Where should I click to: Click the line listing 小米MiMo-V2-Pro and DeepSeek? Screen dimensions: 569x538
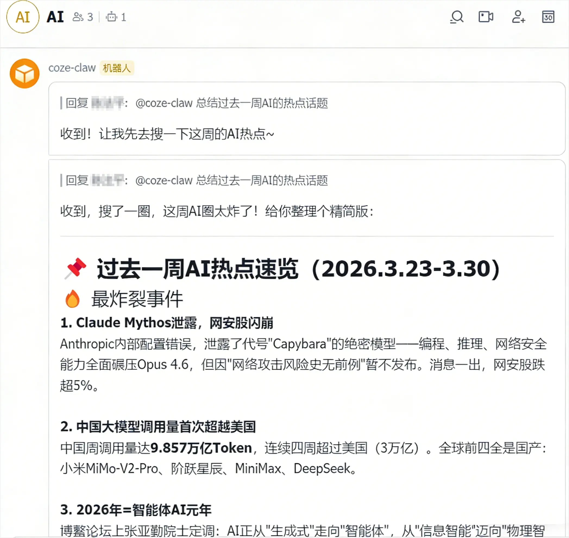click(208, 469)
